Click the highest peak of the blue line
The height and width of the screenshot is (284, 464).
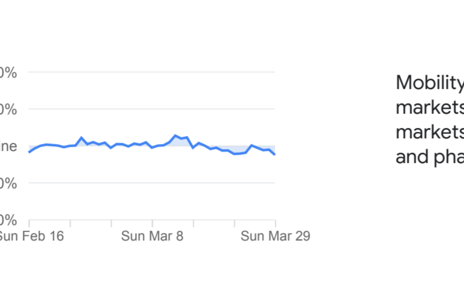(176, 135)
